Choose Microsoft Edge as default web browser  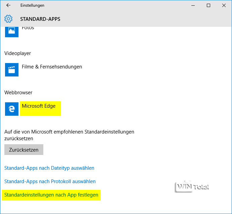[x=39, y=106]
